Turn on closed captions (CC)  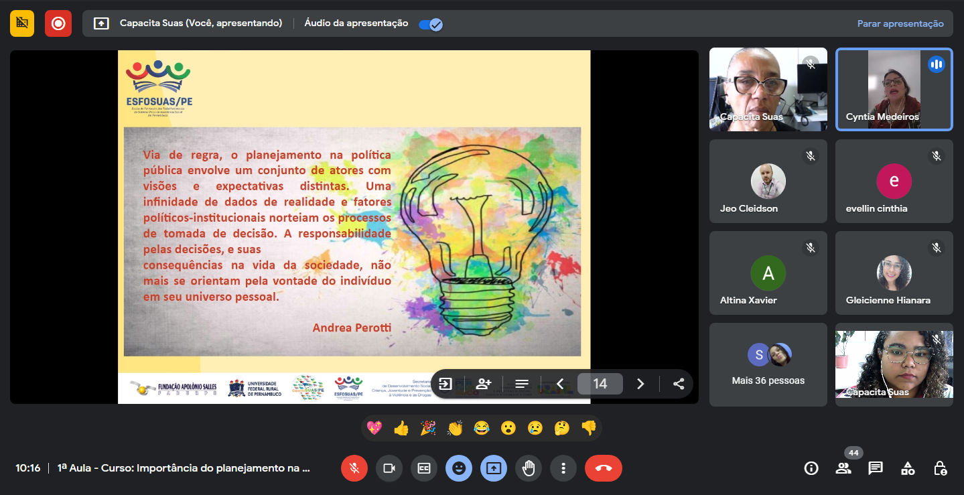424,468
